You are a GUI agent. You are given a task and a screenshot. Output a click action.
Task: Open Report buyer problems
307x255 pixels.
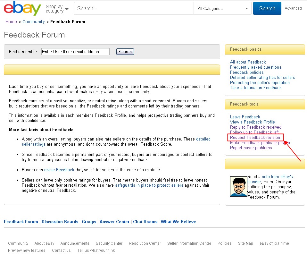pos(250,148)
